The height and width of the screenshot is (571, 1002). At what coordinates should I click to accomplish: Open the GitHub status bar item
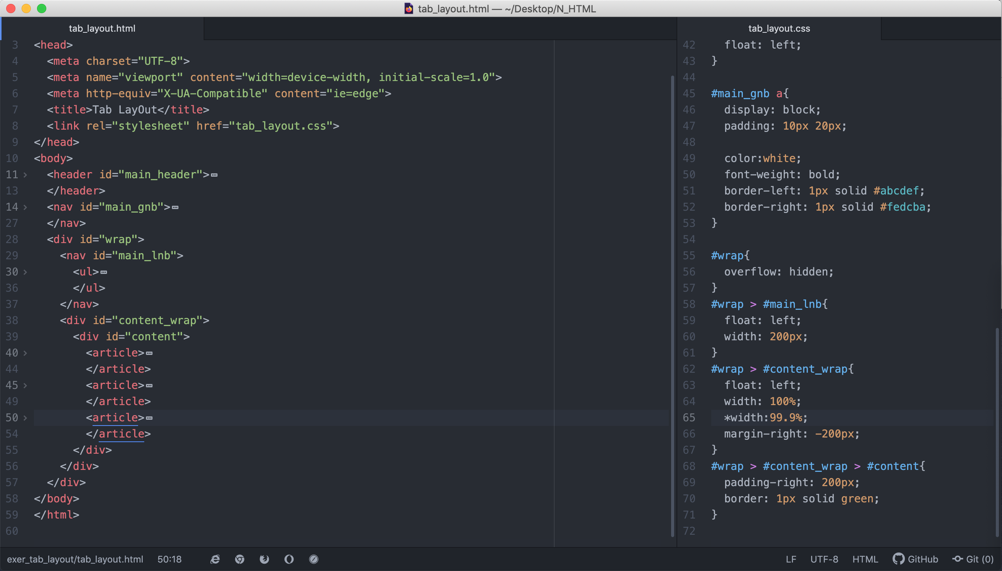[916, 559]
